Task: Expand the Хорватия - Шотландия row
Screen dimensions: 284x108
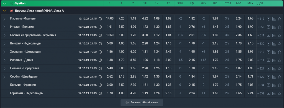Action: [x=4, y=52]
